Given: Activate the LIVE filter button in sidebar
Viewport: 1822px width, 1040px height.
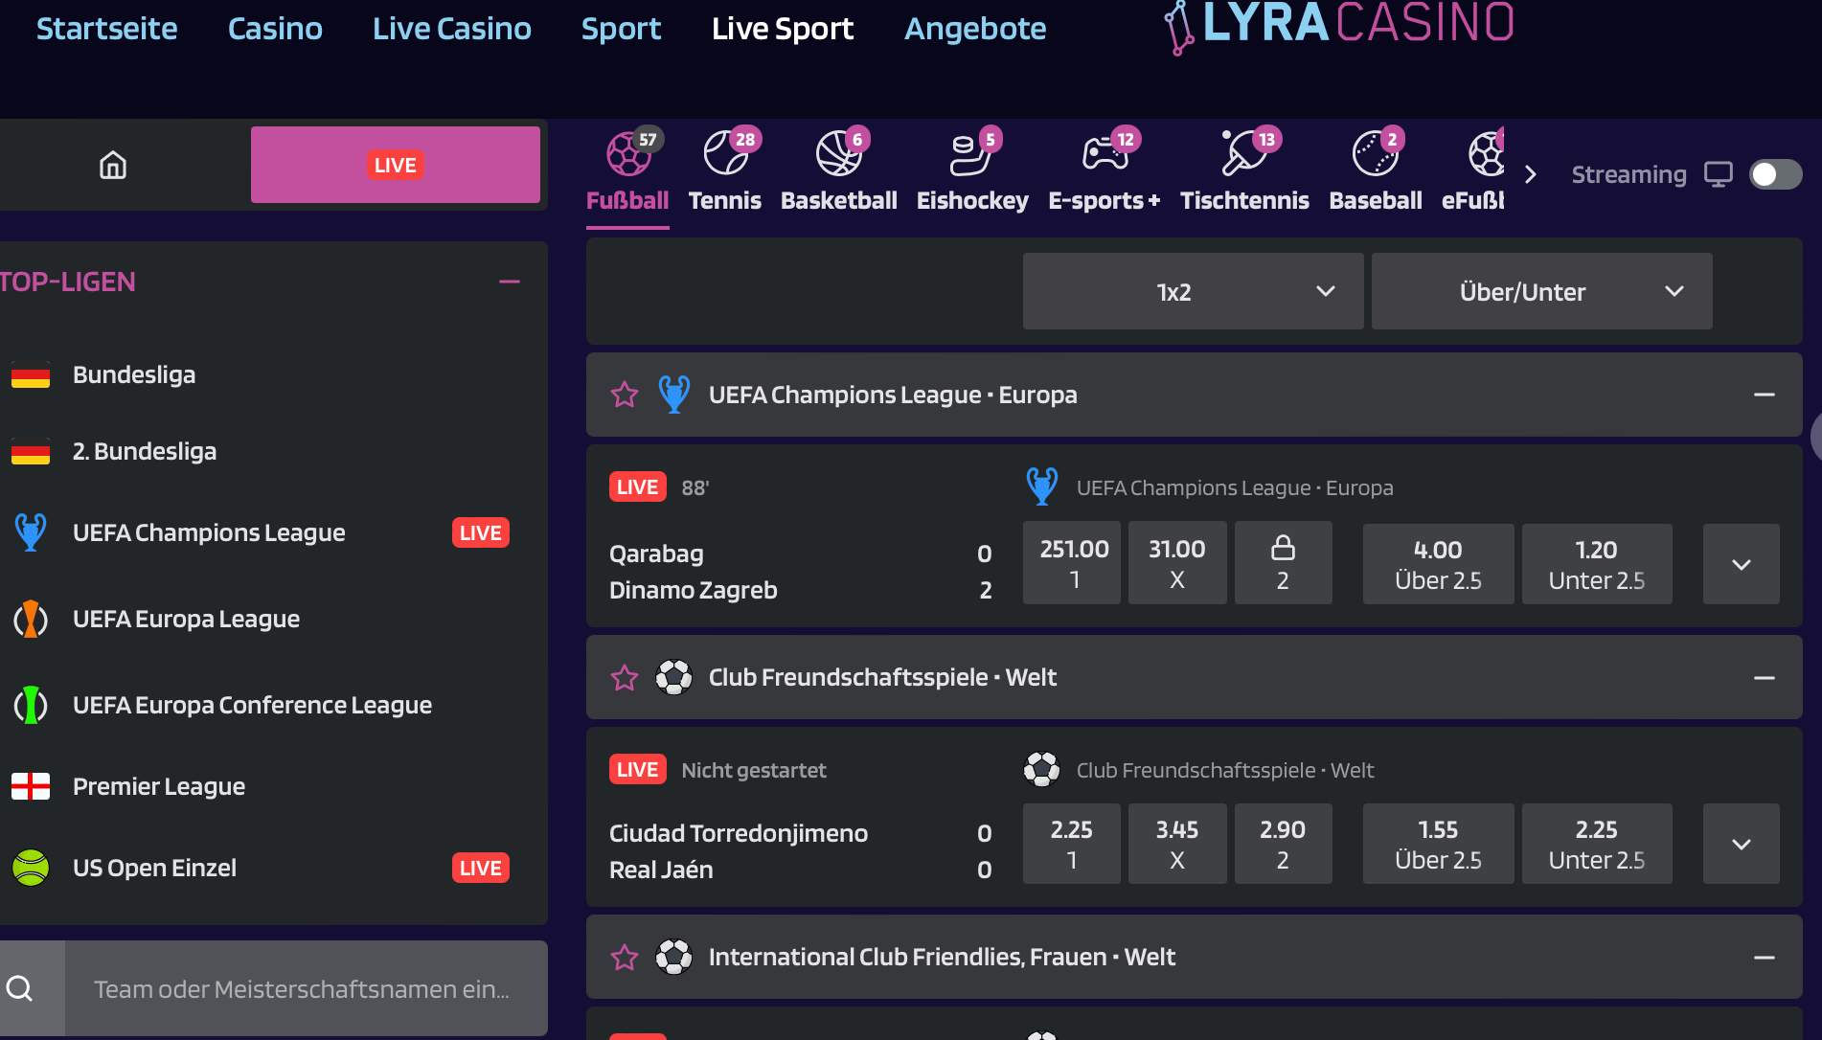Looking at the screenshot, I should 395,165.
